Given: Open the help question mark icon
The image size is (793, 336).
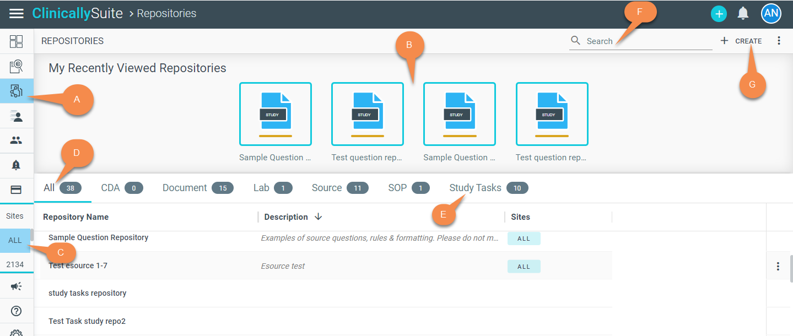Looking at the screenshot, I should point(17,311).
